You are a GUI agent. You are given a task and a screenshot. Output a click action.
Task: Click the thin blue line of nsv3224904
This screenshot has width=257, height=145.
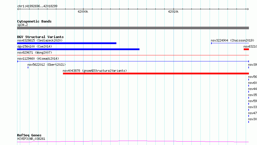230,43
